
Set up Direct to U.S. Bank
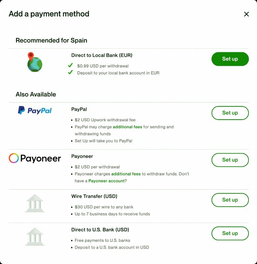230,233
